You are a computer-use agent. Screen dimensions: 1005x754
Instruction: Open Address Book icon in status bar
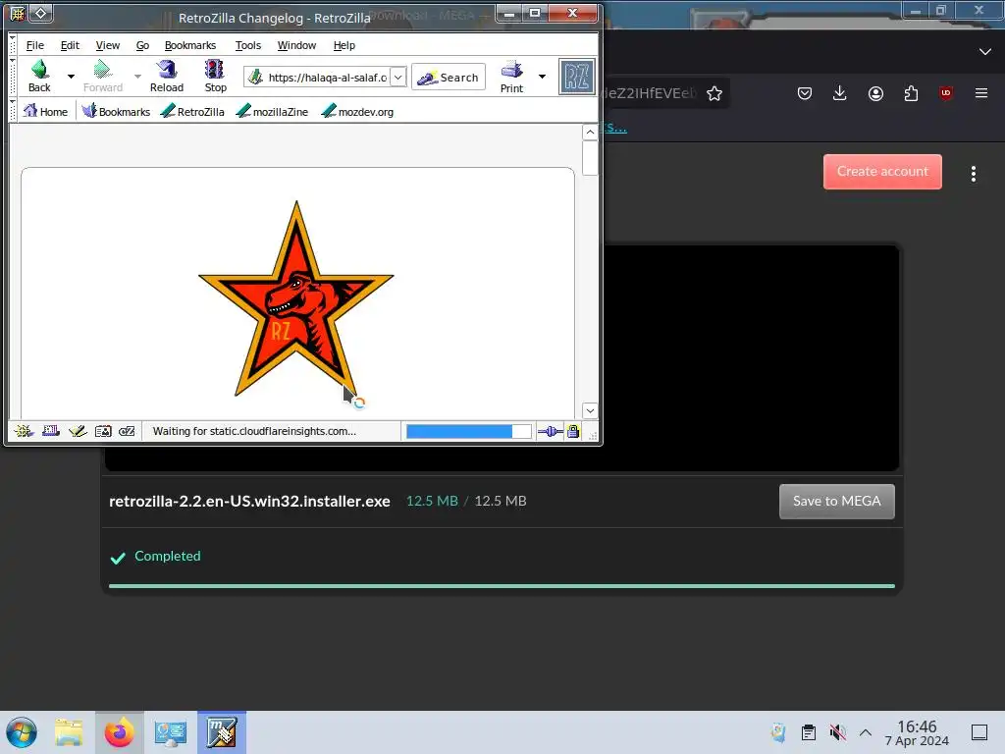click(103, 431)
